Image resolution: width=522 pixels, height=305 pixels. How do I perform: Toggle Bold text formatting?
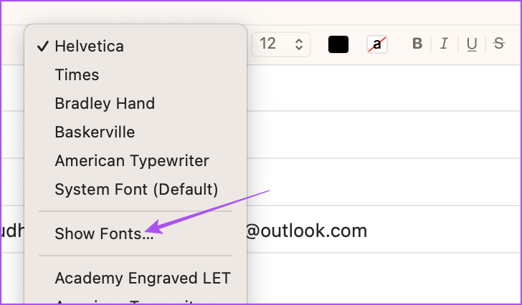click(417, 44)
